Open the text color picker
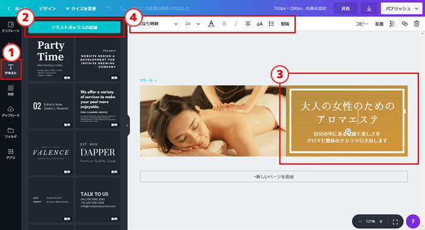425x230 pixels. pos(211,24)
